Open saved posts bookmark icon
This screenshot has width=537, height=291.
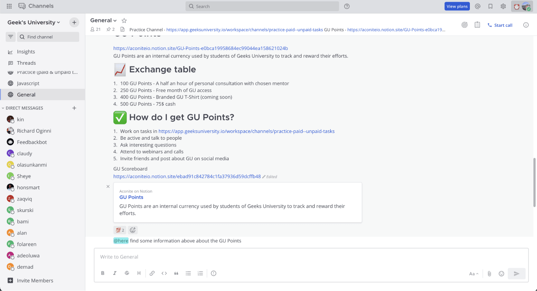coord(490,6)
